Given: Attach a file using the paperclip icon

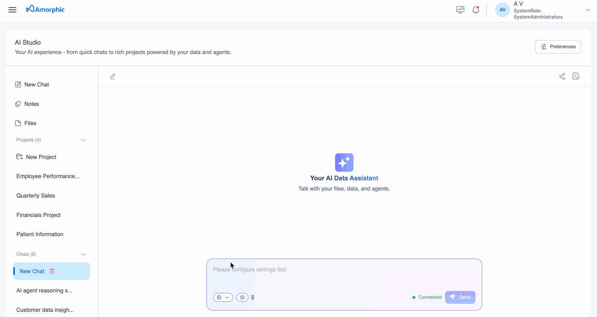Looking at the screenshot, I should (x=253, y=297).
